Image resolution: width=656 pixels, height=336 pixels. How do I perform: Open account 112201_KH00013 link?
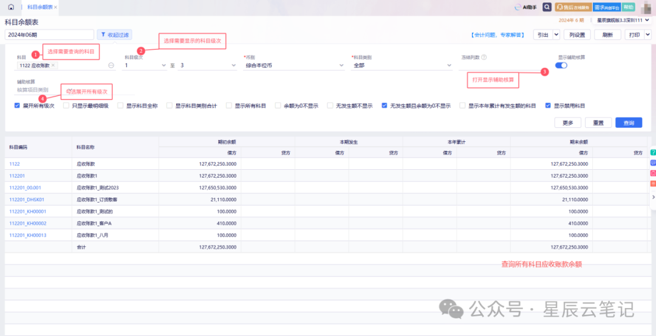click(x=27, y=235)
